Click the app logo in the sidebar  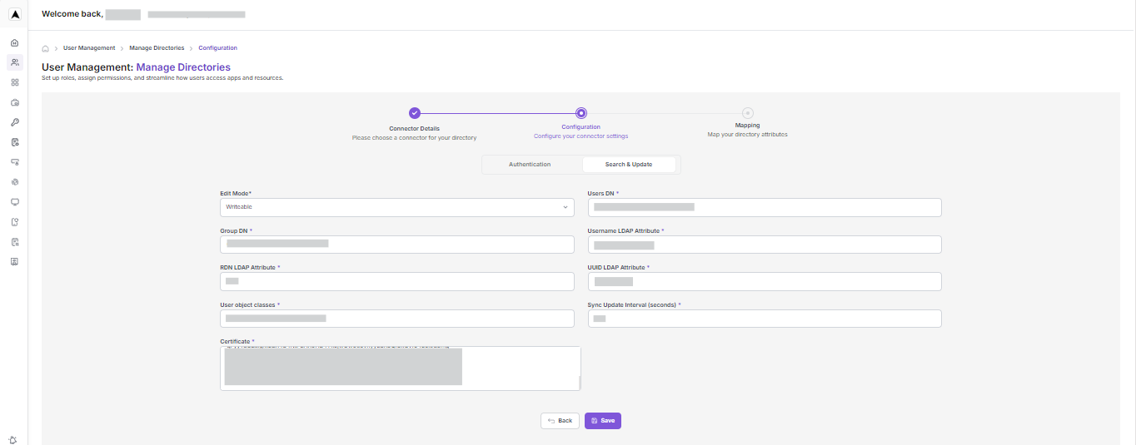(14, 14)
